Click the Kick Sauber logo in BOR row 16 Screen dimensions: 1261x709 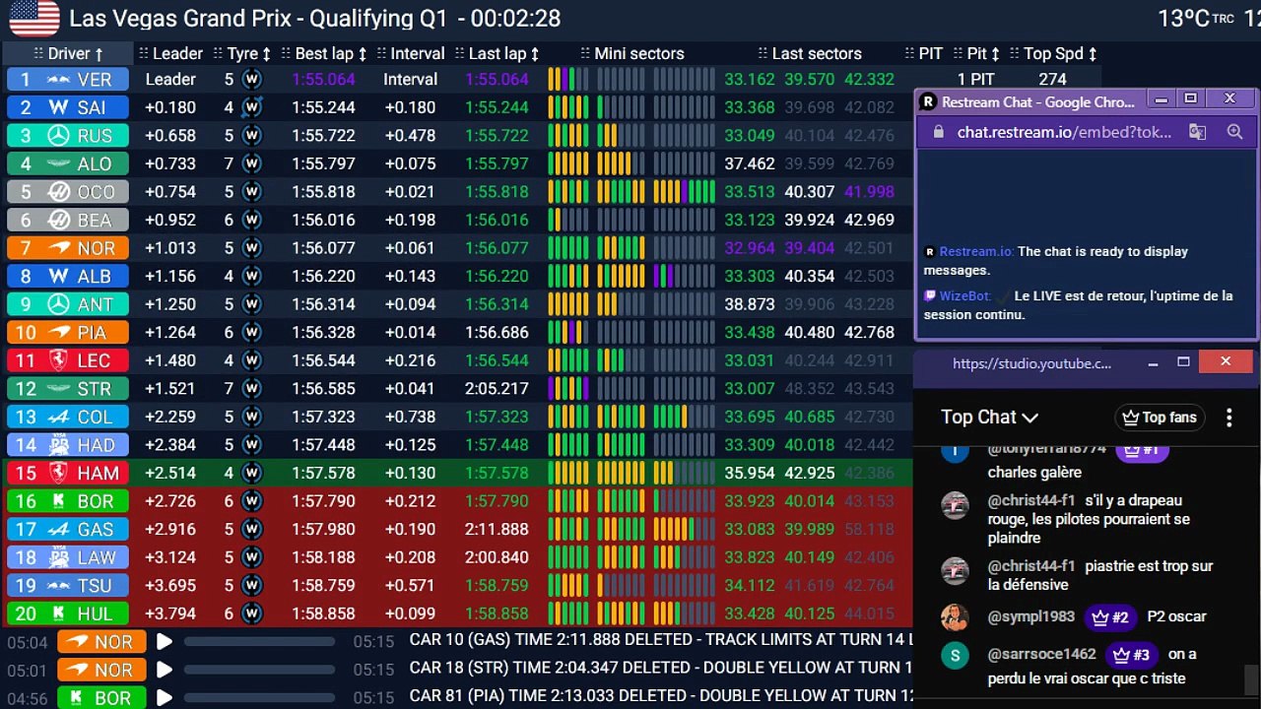click(x=59, y=501)
